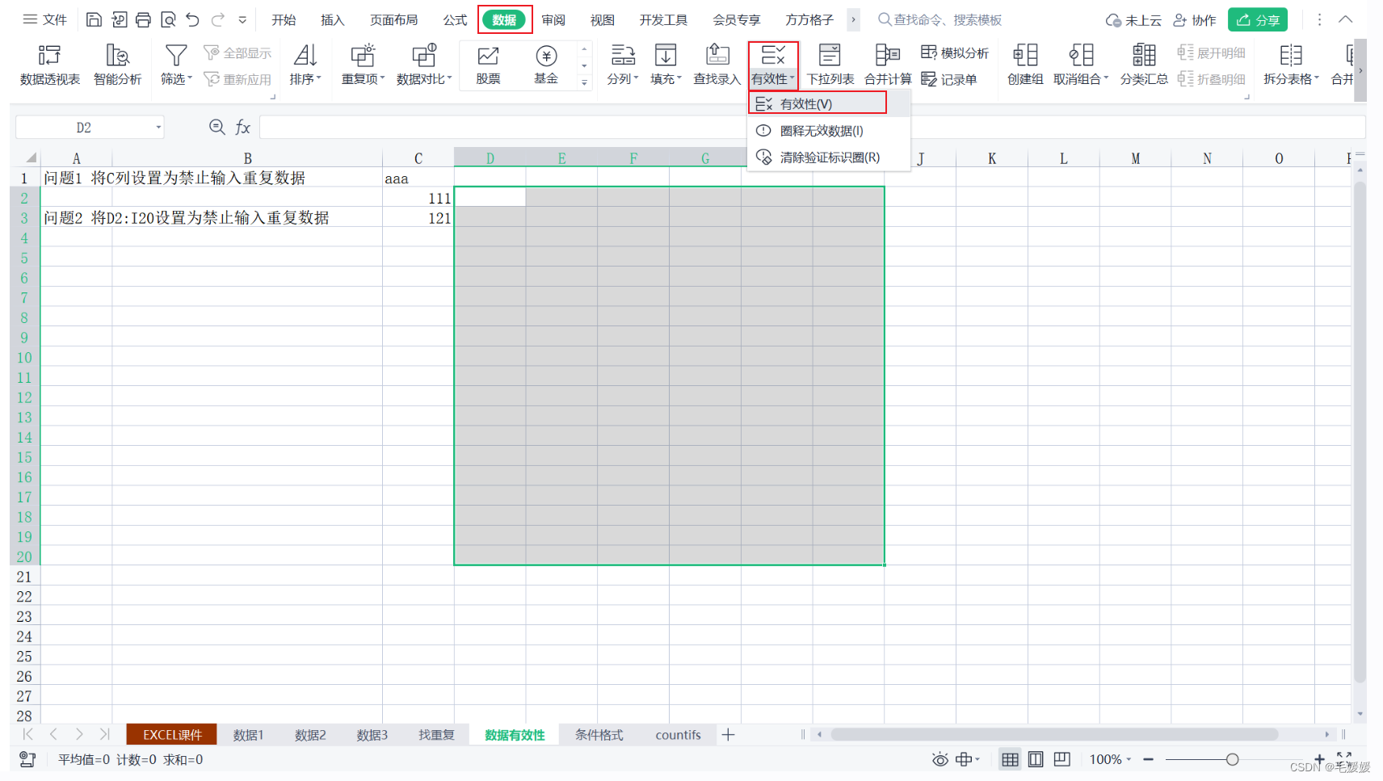Click zoom in plus button

[1319, 759]
